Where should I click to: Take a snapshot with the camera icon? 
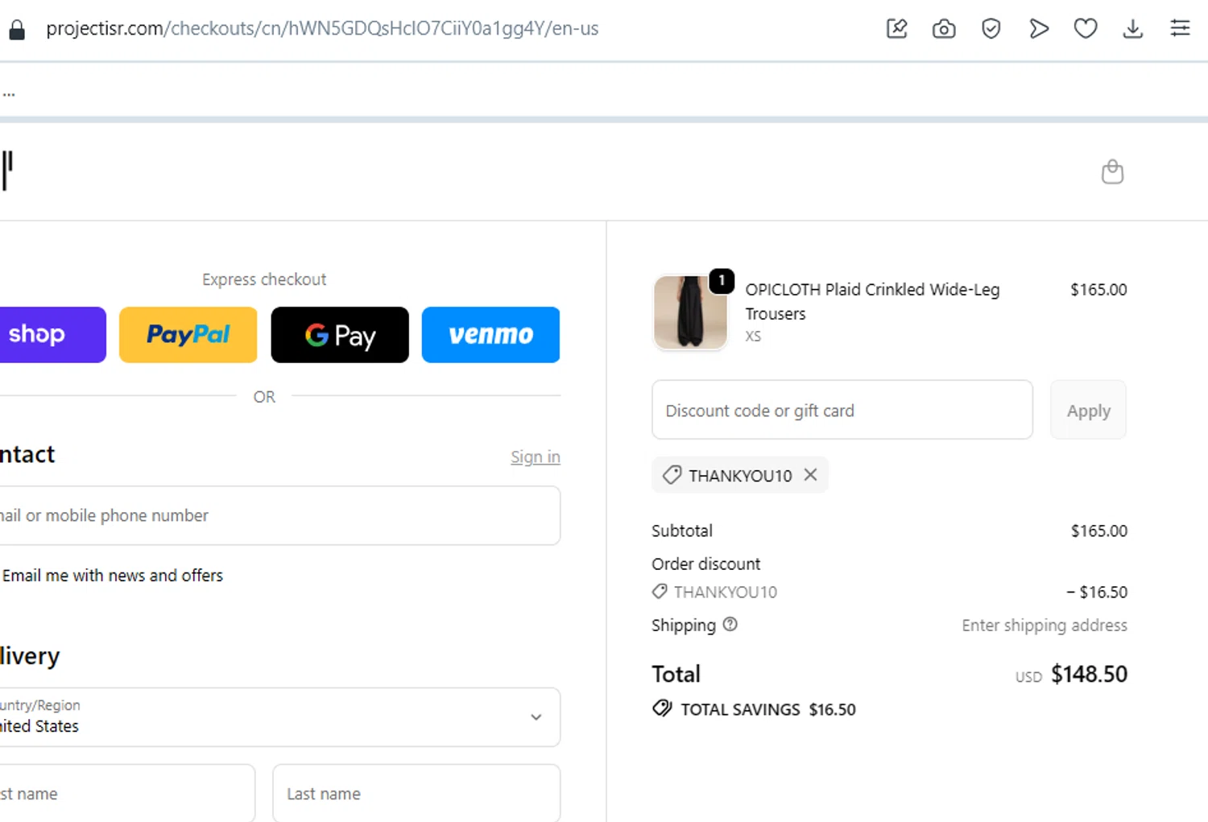click(944, 30)
